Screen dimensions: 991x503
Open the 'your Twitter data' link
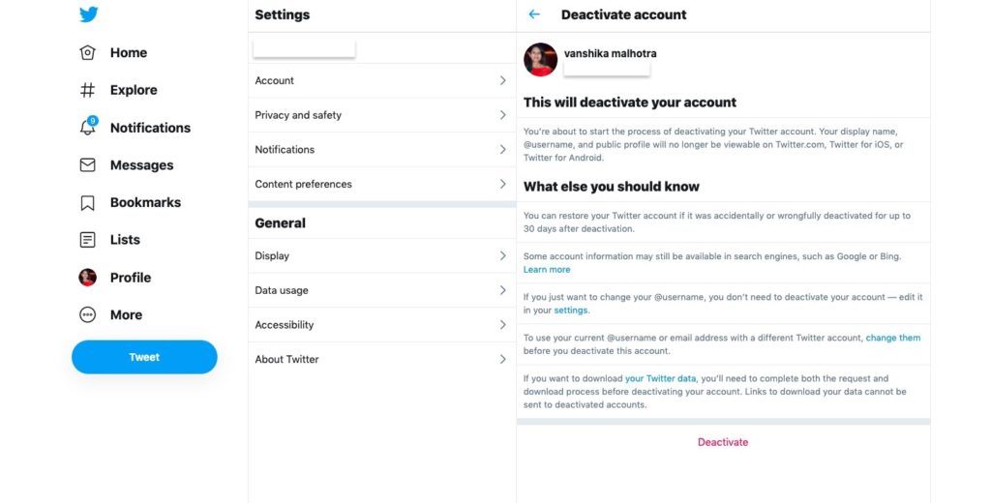[660, 378]
